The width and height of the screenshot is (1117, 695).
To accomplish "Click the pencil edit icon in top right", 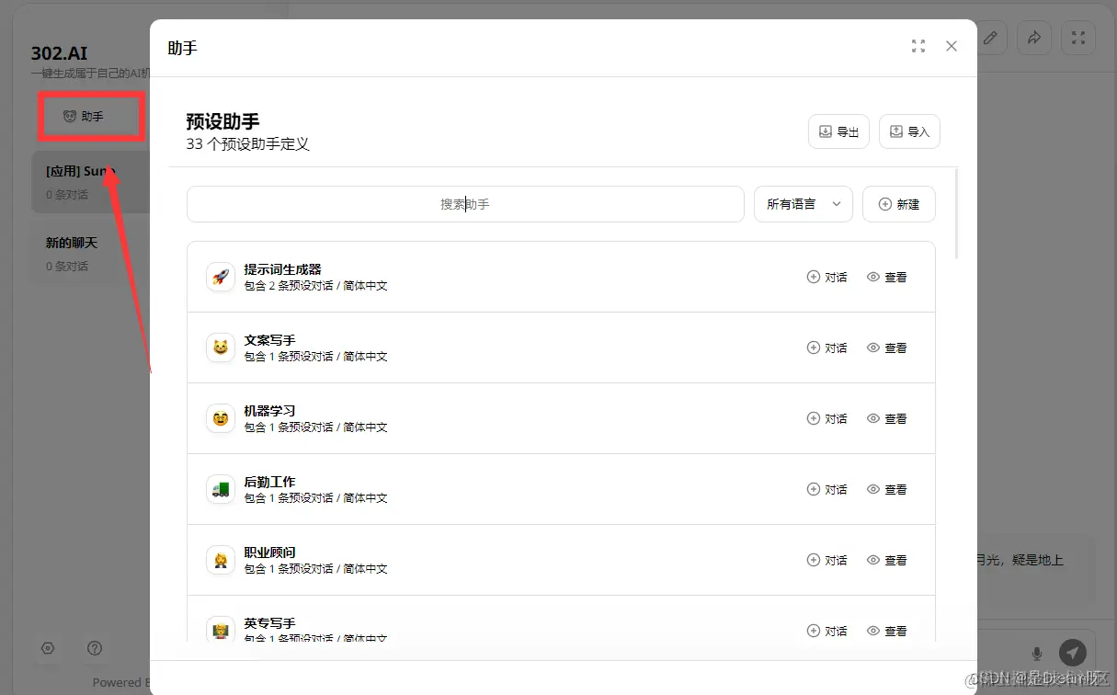I will click(x=990, y=38).
